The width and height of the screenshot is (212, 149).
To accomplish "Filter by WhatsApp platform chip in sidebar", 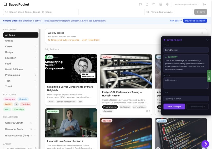I will click(x=18, y=109).
